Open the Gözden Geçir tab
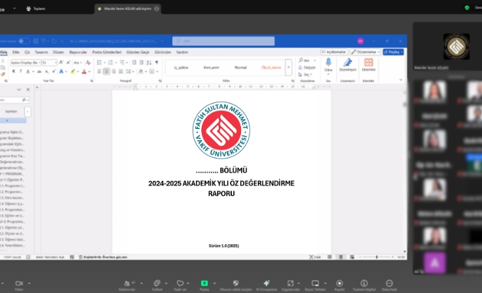Screen dimensions: 482x293 (137, 52)
